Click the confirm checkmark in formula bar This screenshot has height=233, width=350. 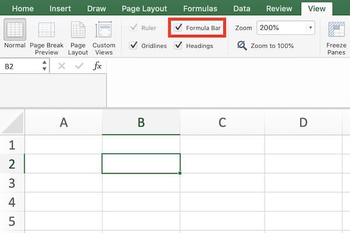(x=79, y=66)
